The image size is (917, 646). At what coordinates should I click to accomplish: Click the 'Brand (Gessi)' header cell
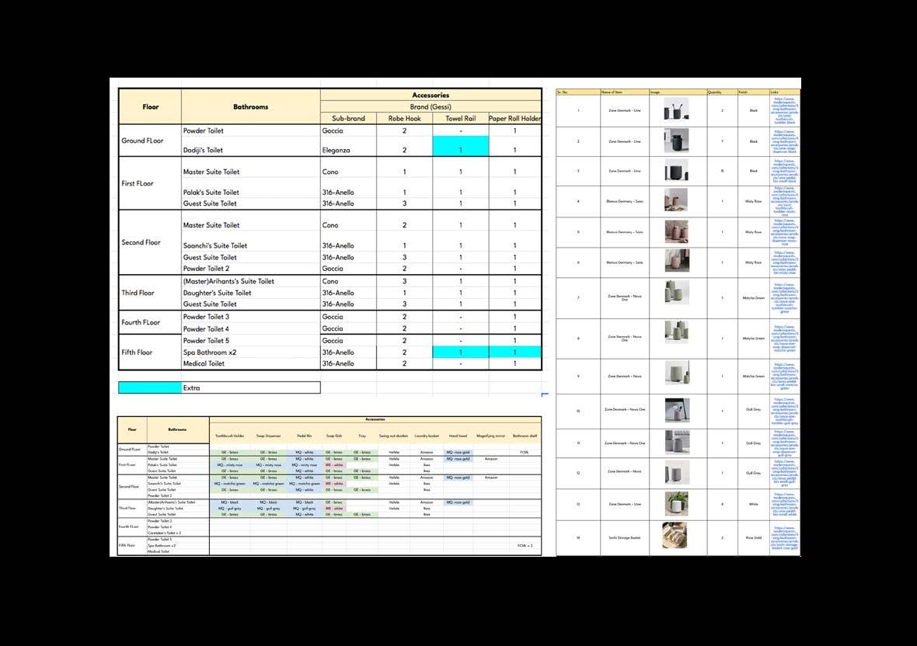pos(431,106)
